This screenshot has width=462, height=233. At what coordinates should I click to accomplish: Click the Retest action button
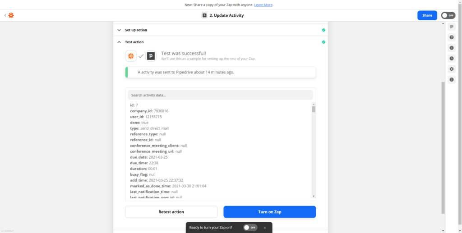pos(171,212)
